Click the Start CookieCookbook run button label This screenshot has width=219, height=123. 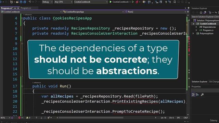[x=120, y=2]
